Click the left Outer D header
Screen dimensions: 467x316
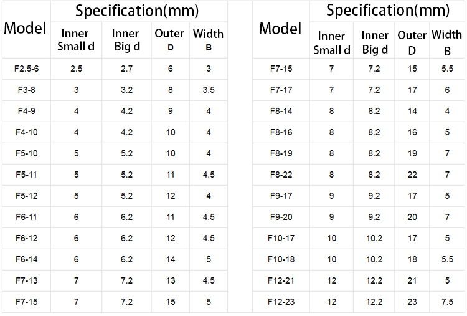coord(171,40)
